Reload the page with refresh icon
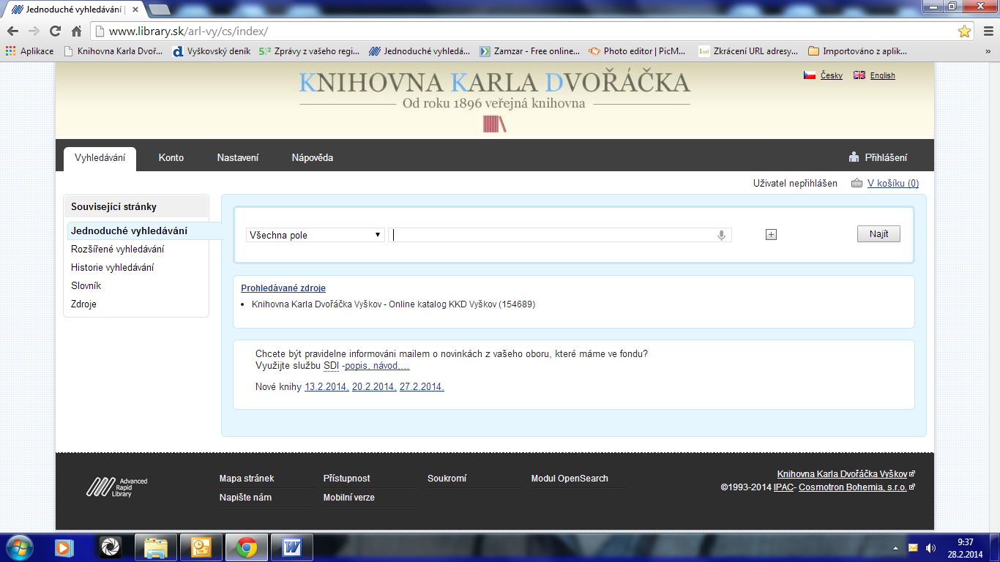1000x562 pixels. tap(55, 31)
